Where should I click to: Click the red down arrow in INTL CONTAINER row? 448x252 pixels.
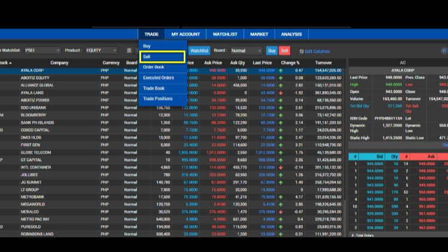tap(281, 168)
